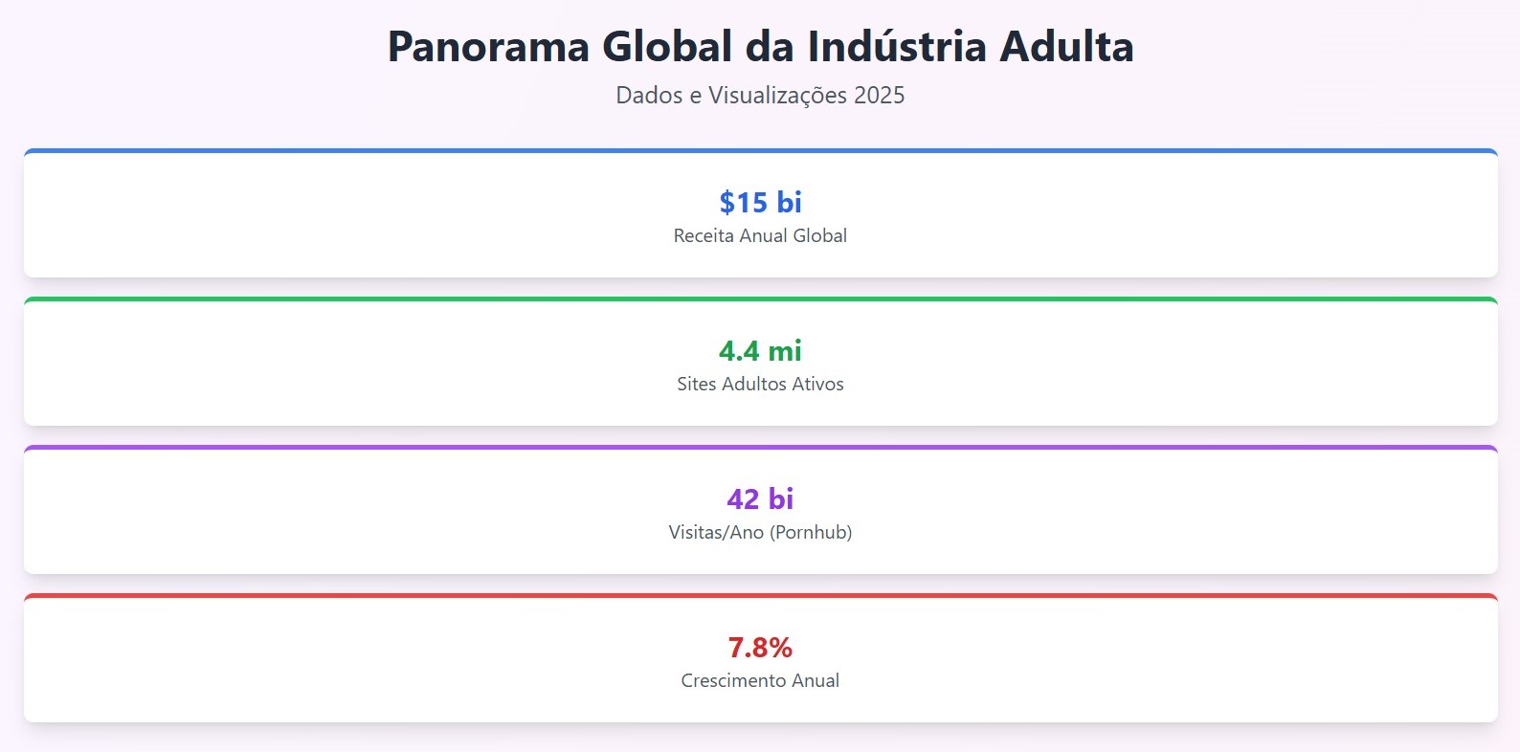Click the red top border of the growth card

(x=760, y=596)
